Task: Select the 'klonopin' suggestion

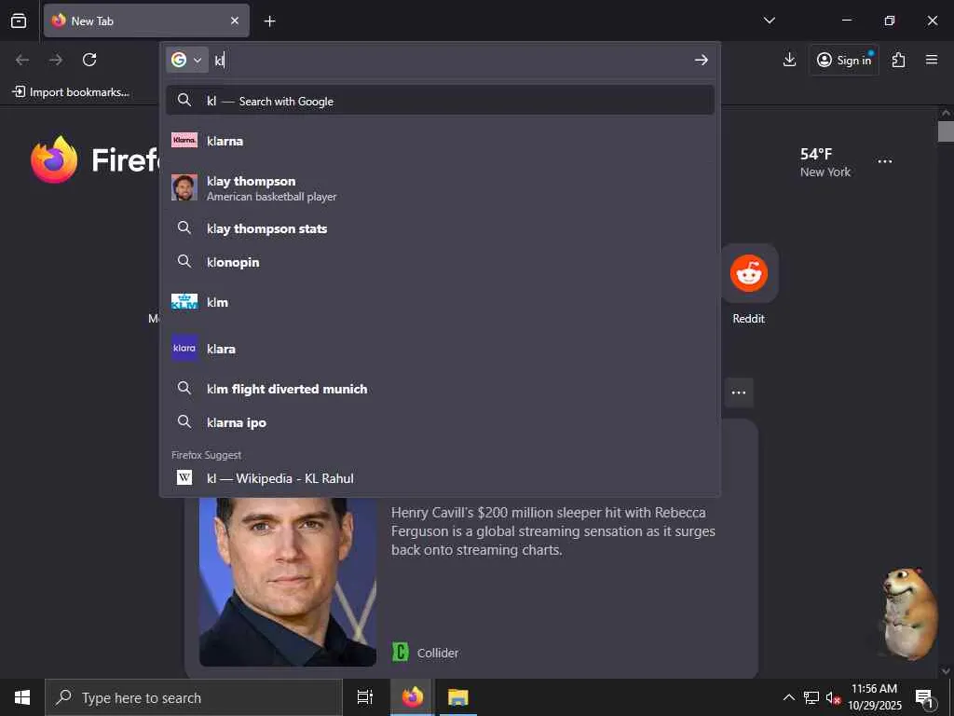Action: (x=440, y=262)
